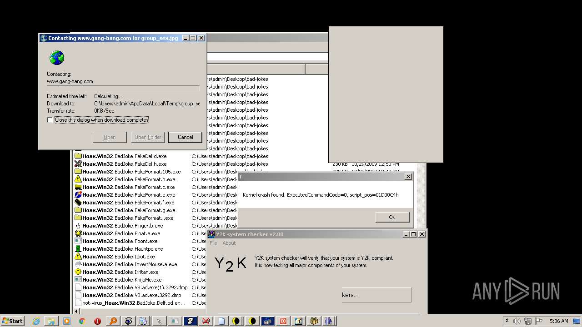Viewport: 582px width, 327px height.
Task: Show hidden system tray icons
Action: [507, 321]
